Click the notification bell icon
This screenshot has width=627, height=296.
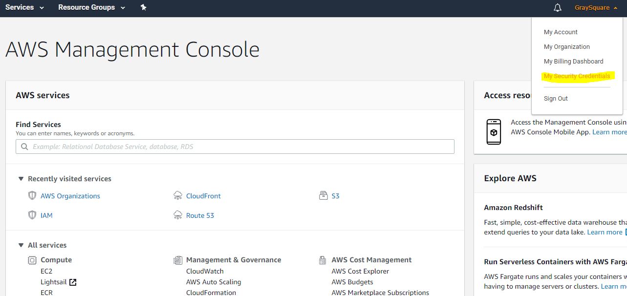tap(557, 7)
